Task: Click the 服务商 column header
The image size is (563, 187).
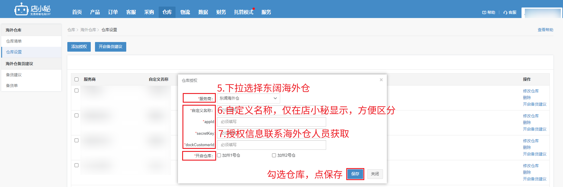Action: click(x=90, y=79)
